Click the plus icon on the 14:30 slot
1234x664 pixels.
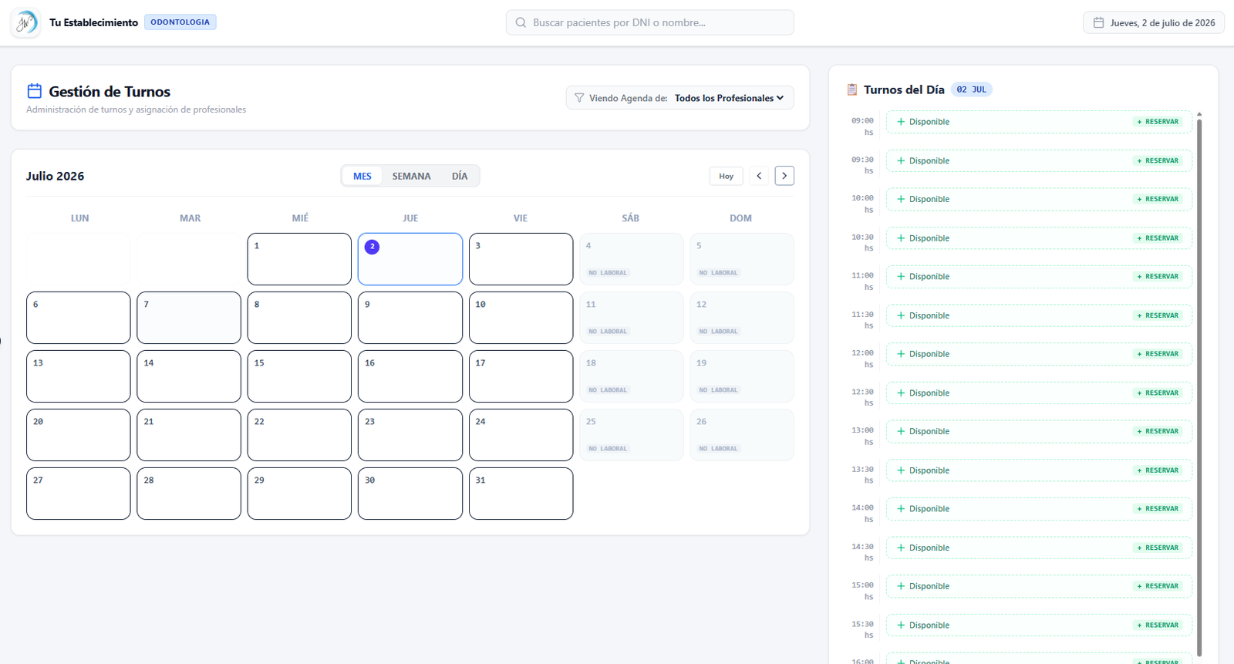pyautogui.click(x=901, y=548)
